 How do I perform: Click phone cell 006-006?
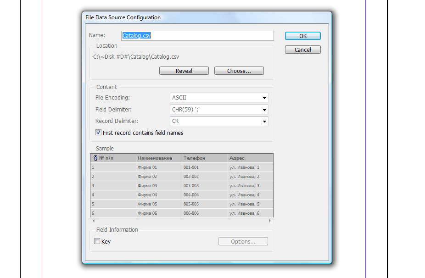[x=205, y=213]
